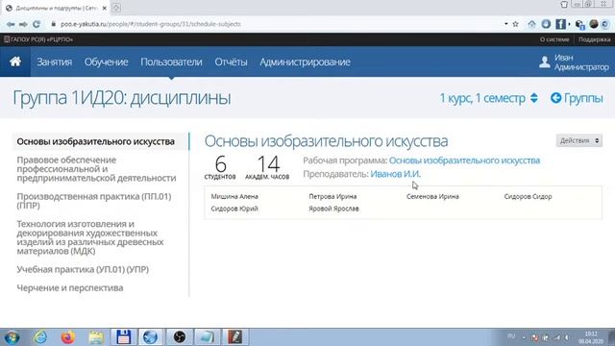Open the floppy-disk app on the taskbar
This screenshot has width=615, height=346.
(124, 337)
